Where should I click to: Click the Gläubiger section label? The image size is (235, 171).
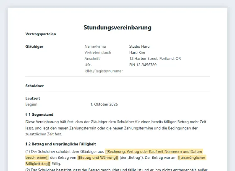coord(34,47)
